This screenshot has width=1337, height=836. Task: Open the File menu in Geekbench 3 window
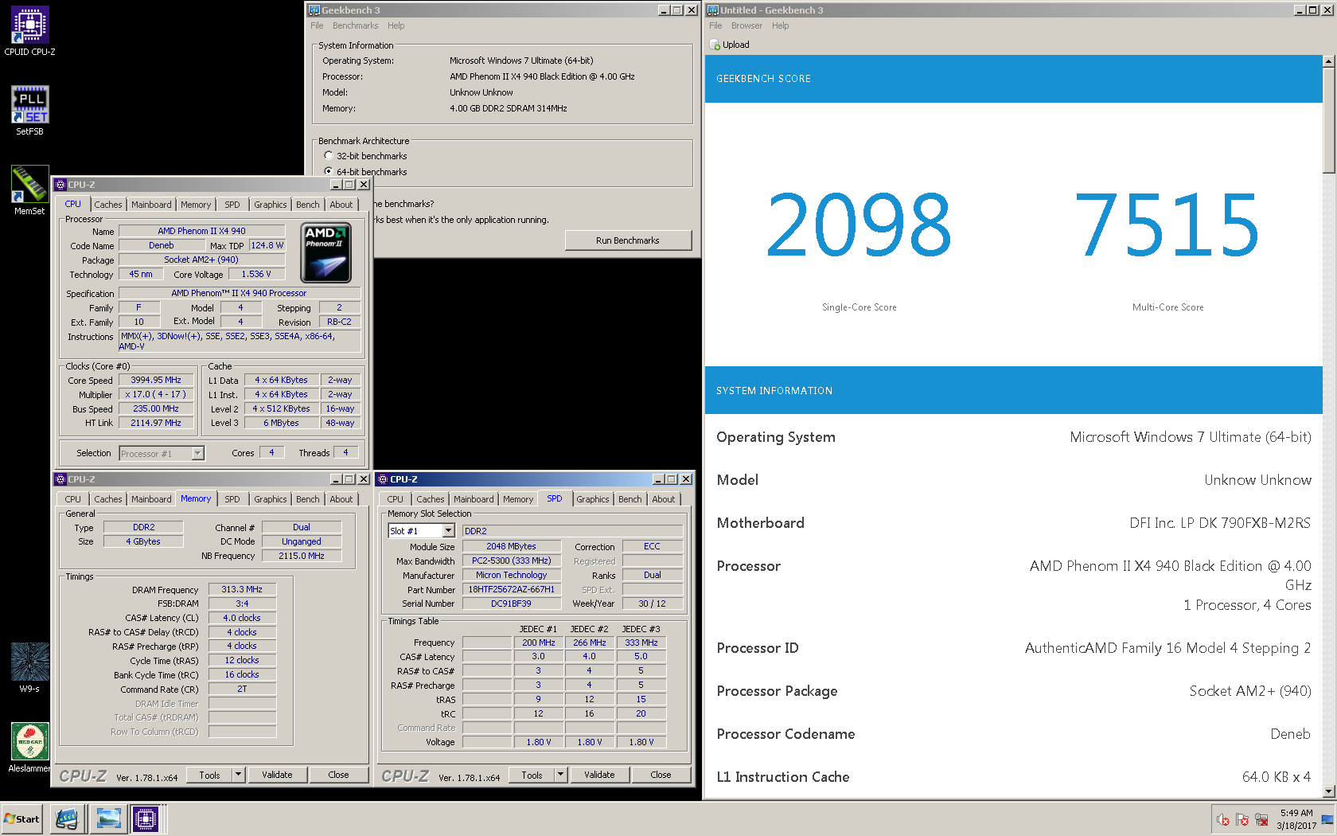click(x=317, y=25)
